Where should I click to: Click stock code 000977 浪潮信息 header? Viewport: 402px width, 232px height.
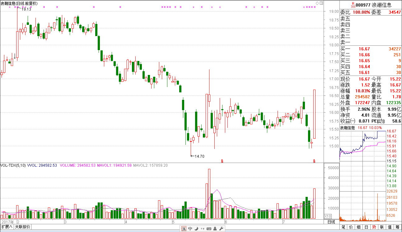[x=374, y=5]
